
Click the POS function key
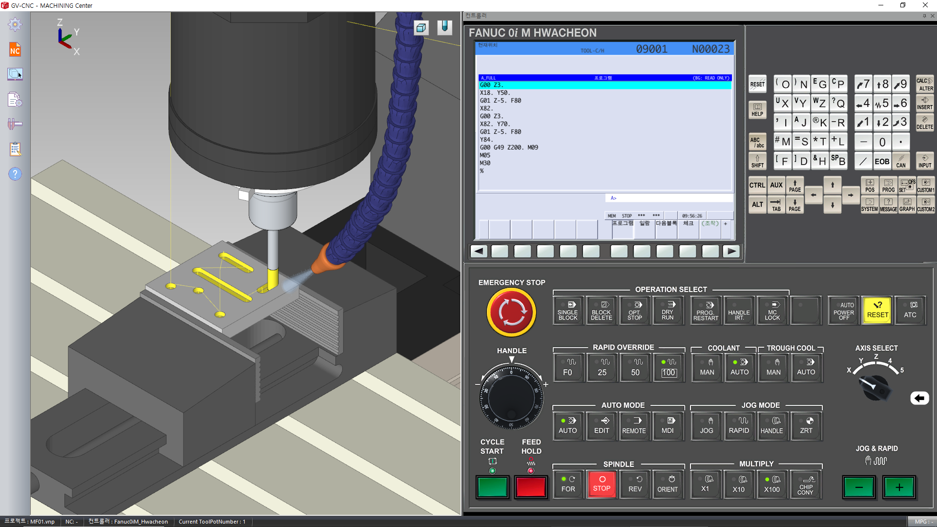tap(870, 186)
